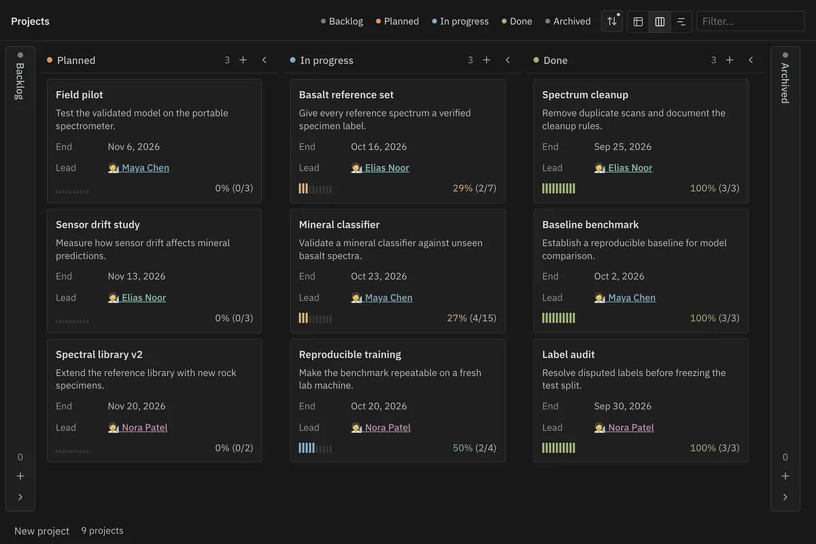Click Basalt reference set progress bar
816x544 pixels.
pos(316,188)
